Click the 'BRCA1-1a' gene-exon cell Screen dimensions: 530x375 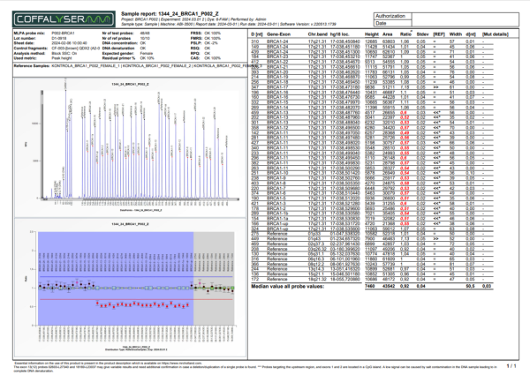click(277, 219)
